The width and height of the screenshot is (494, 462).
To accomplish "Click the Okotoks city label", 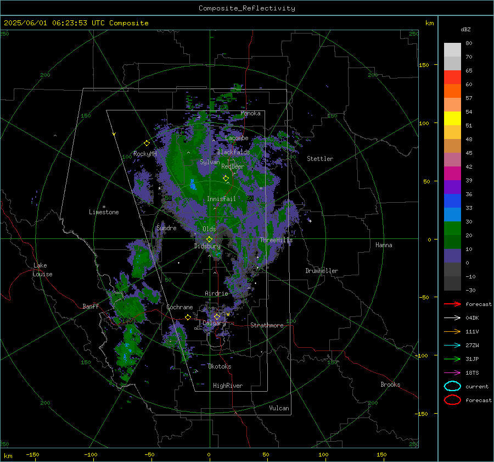I will pos(220,366).
